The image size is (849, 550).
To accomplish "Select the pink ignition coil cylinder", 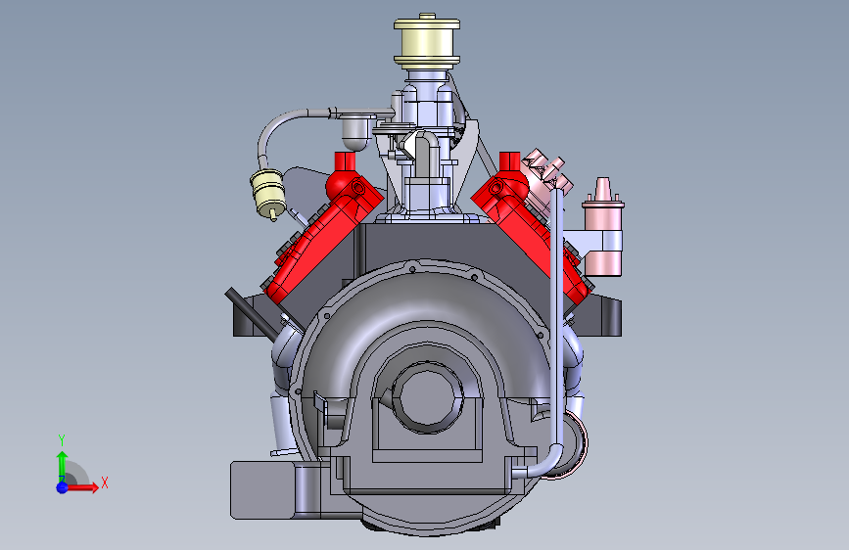I will pyautogui.click(x=603, y=226).
